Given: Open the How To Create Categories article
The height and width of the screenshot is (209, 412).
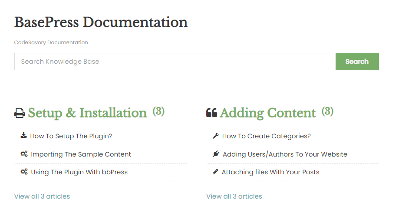Looking at the screenshot, I should 266,136.
